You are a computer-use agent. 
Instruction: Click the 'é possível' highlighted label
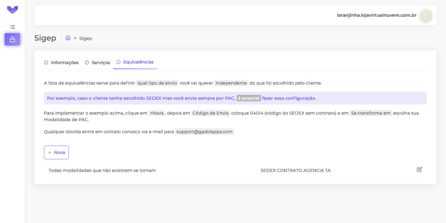(x=249, y=98)
